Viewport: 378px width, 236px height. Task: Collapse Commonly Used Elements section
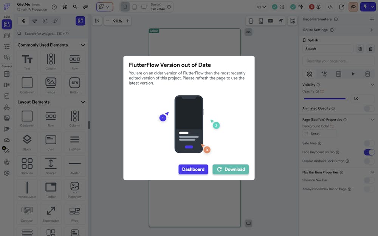click(x=83, y=45)
